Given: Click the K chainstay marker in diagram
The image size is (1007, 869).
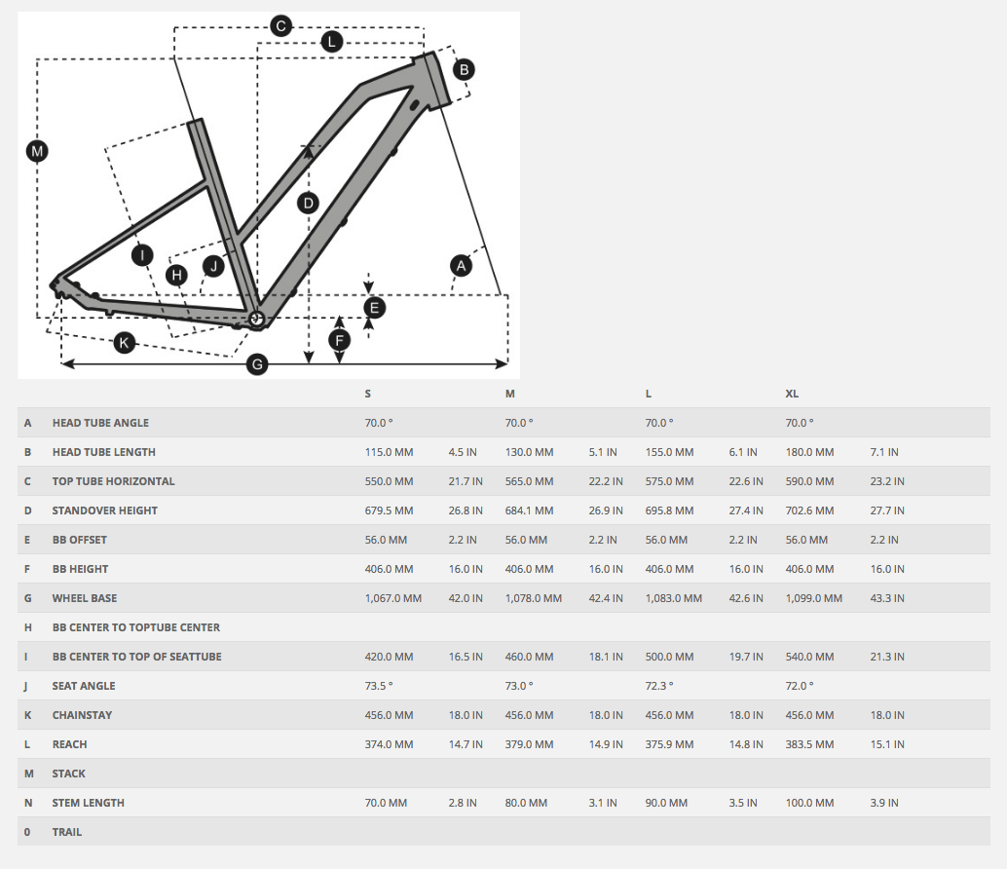Looking at the screenshot, I should (124, 342).
